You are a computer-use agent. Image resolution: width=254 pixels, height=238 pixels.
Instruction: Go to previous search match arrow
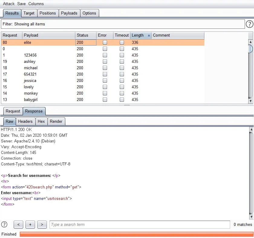point(18,224)
